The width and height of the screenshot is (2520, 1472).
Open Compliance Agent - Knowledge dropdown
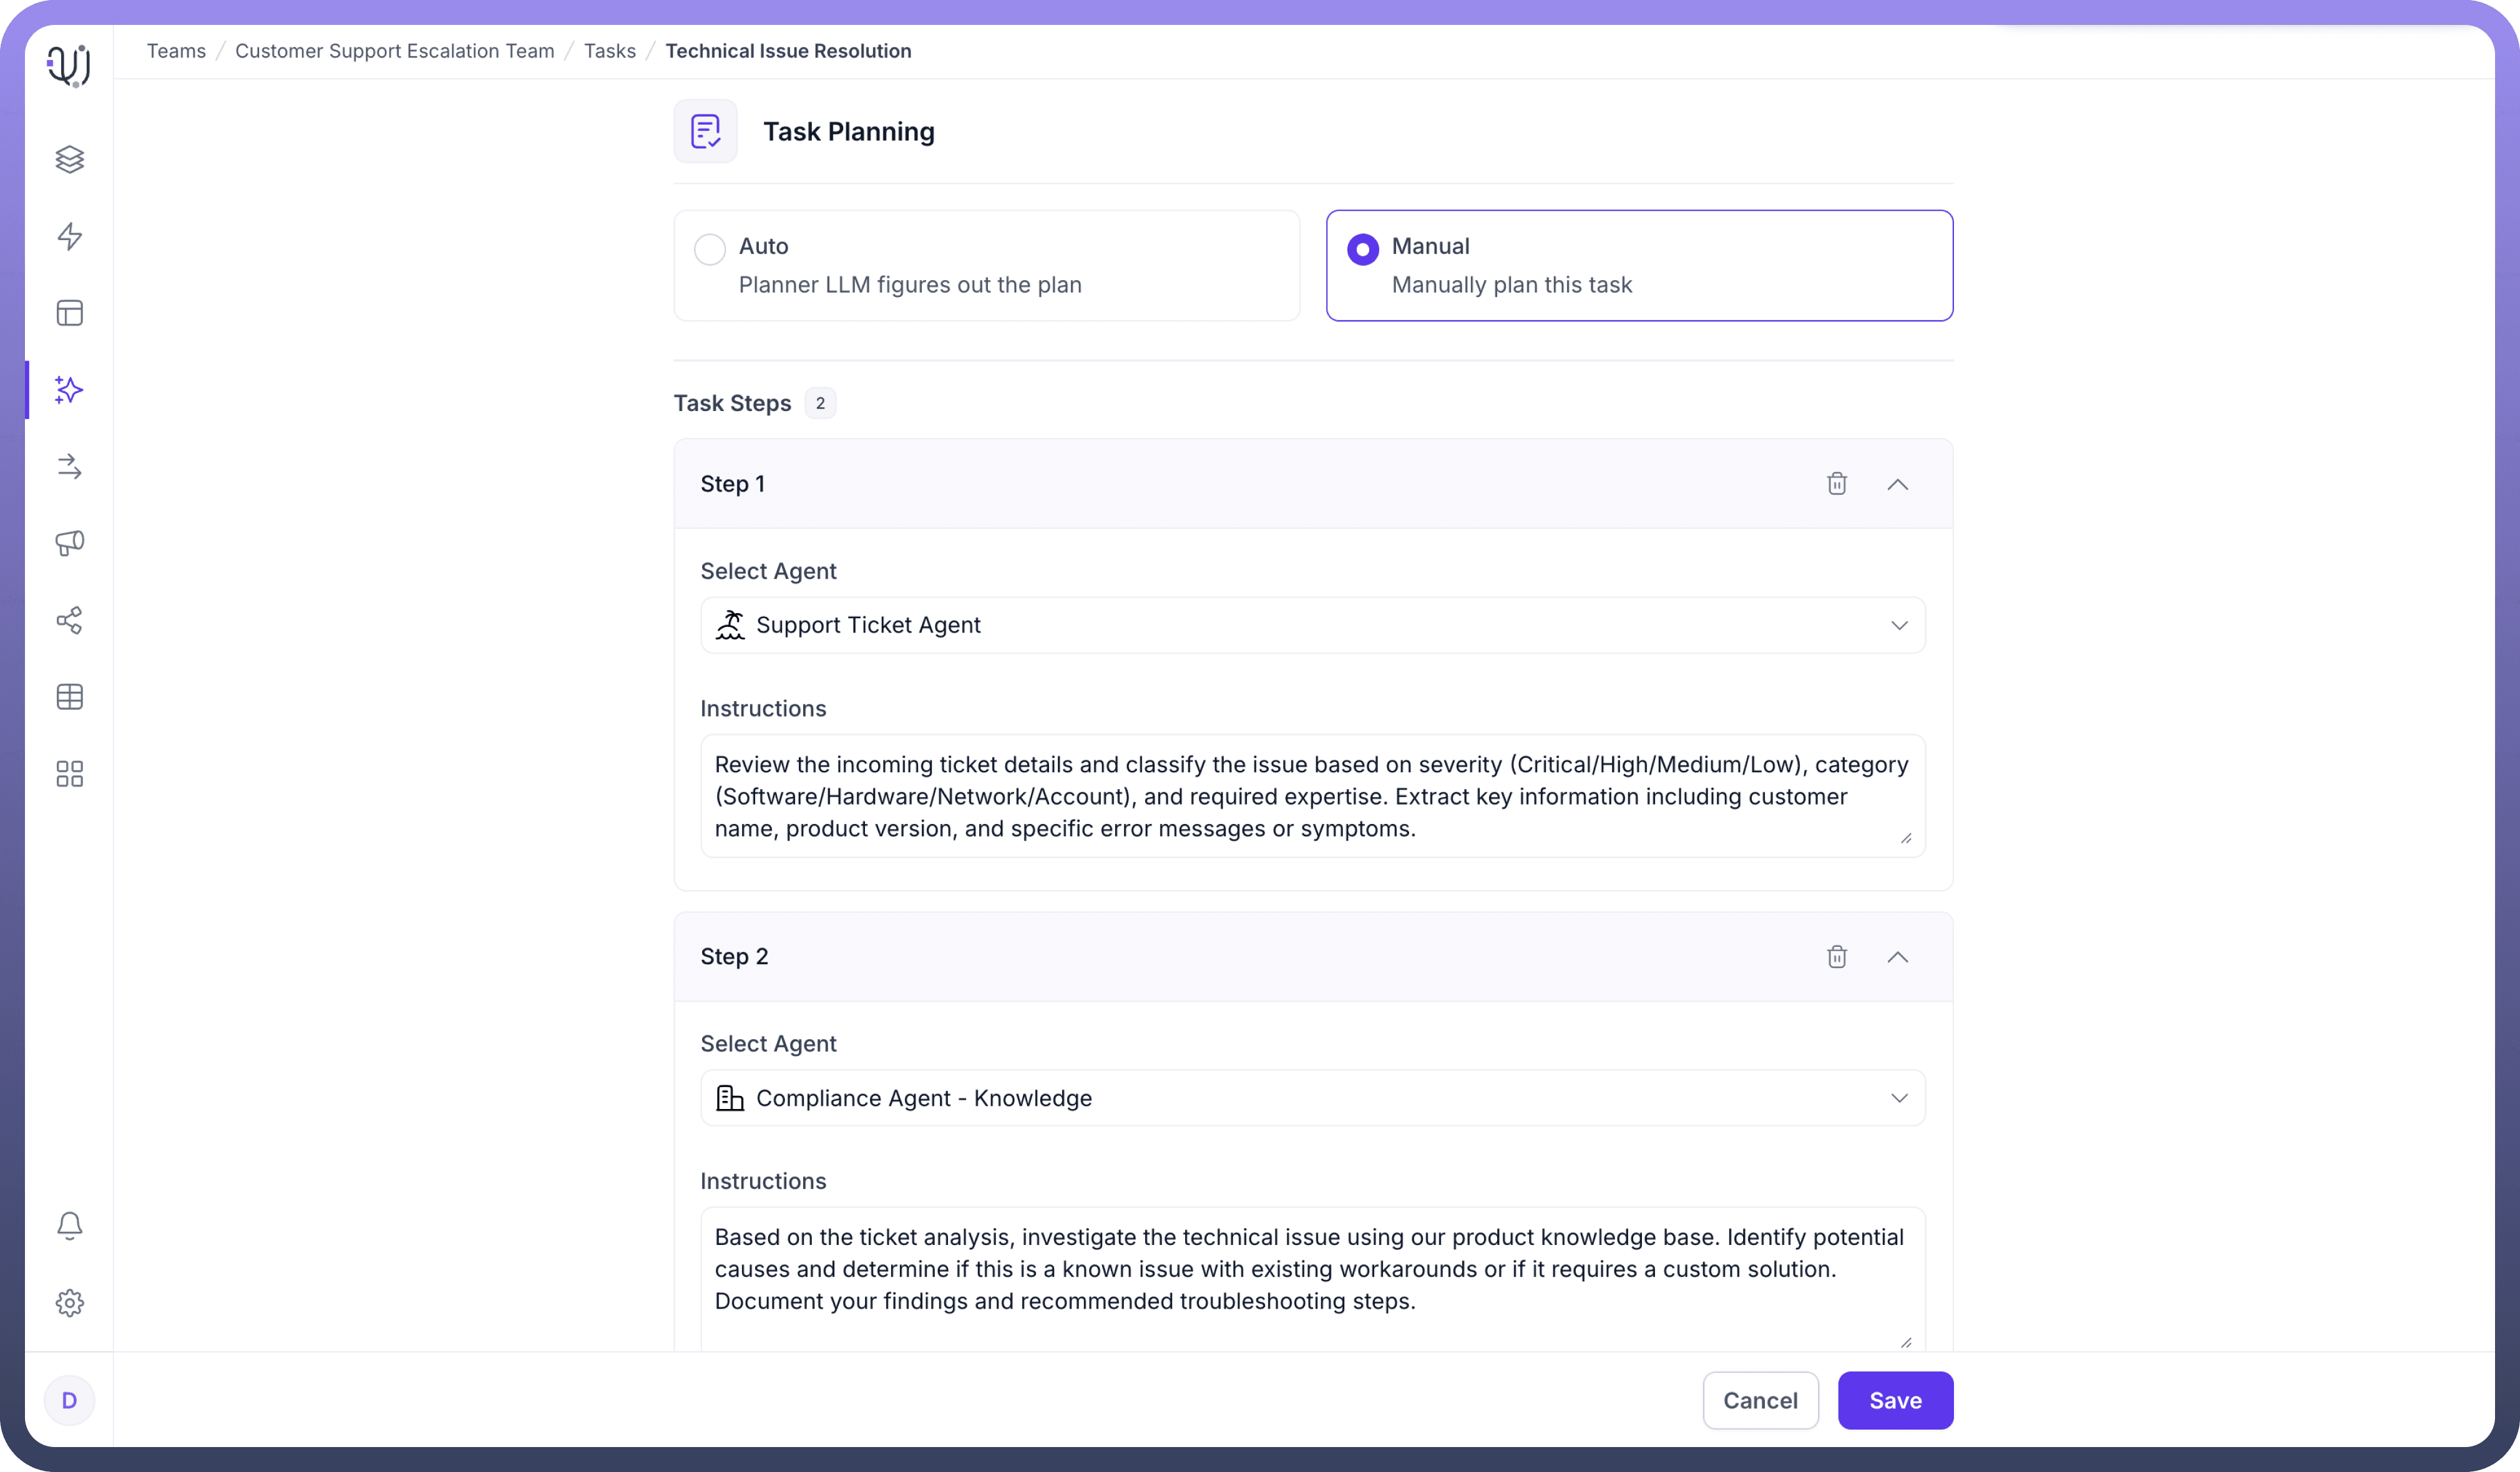[x=1312, y=1098]
